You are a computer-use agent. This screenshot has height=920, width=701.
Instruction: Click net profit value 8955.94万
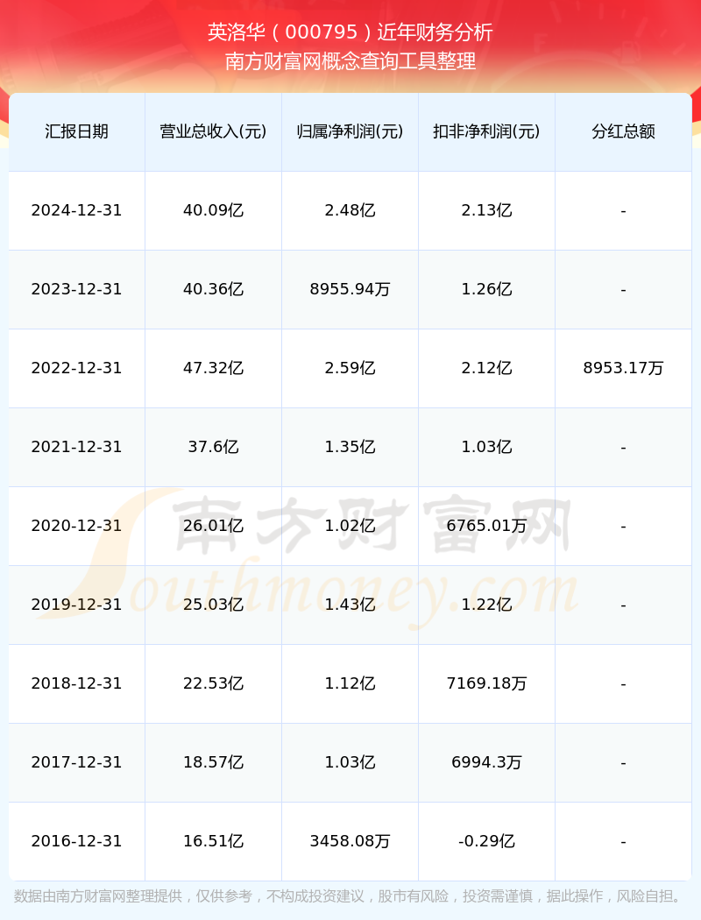(x=350, y=289)
